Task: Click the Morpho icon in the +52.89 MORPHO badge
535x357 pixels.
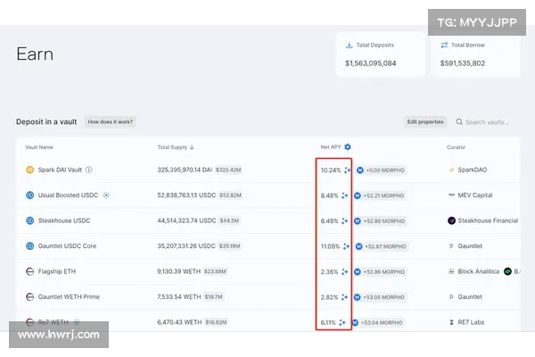Action: [x=358, y=221]
